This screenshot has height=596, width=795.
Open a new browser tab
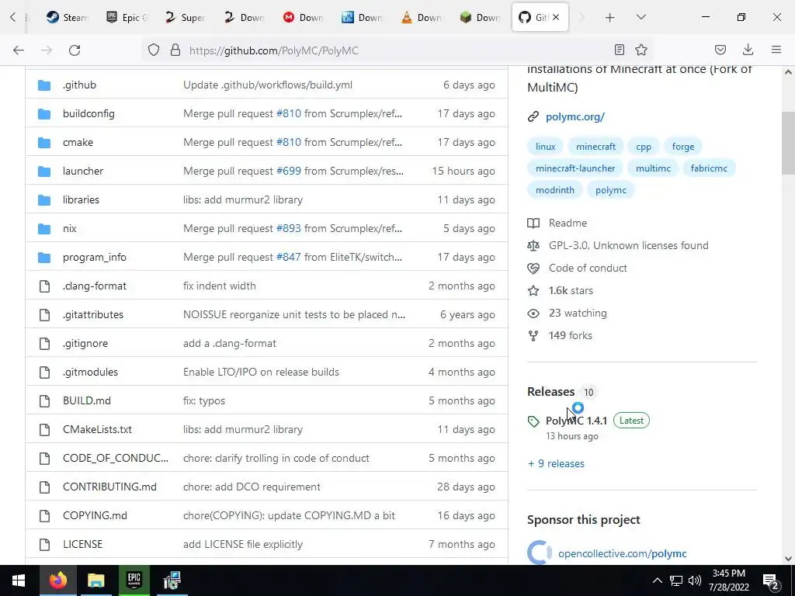pos(610,18)
